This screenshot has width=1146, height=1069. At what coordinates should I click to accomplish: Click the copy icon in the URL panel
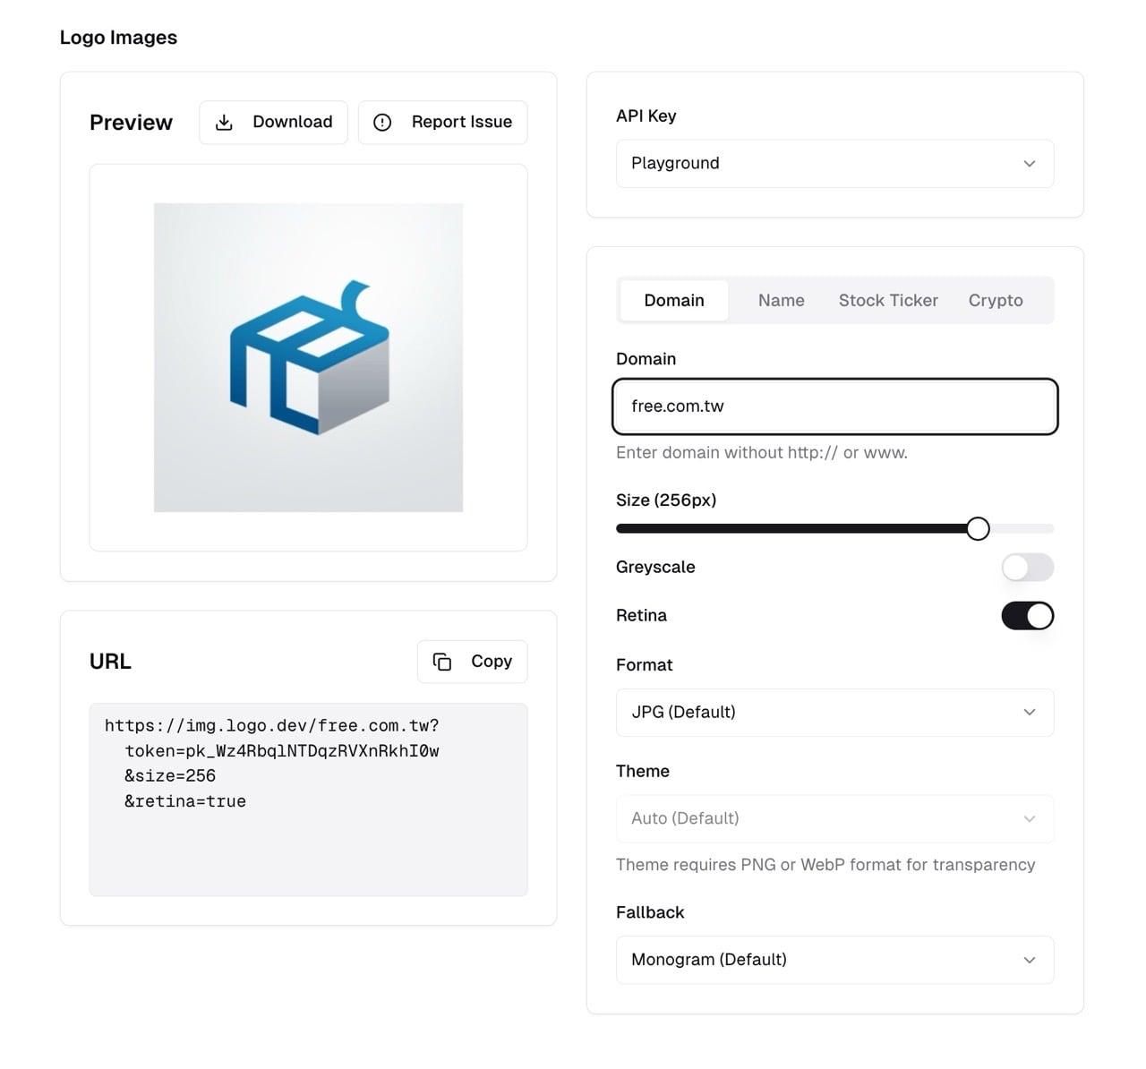click(442, 662)
